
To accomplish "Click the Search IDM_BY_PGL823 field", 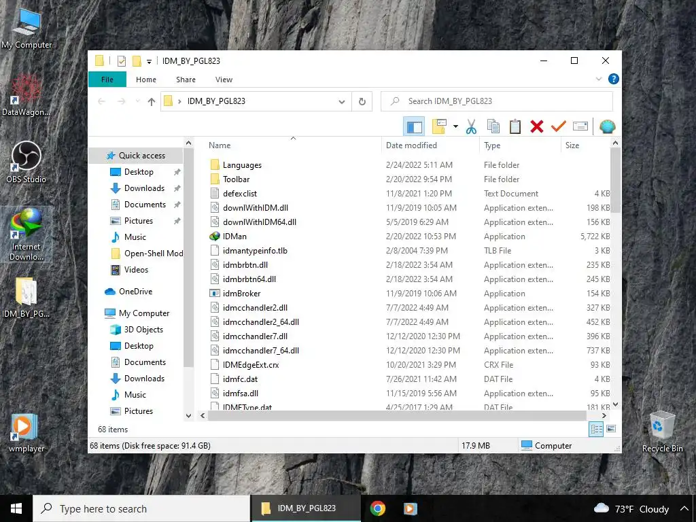I will [497, 101].
